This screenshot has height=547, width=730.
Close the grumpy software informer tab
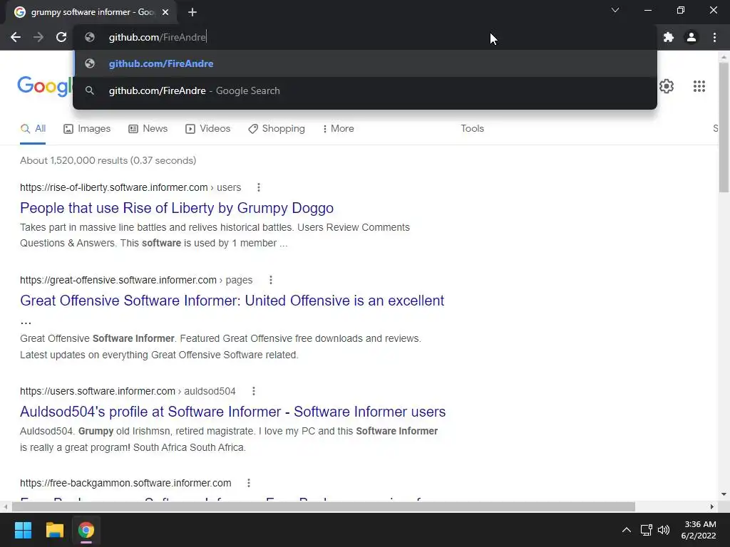(165, 12)
